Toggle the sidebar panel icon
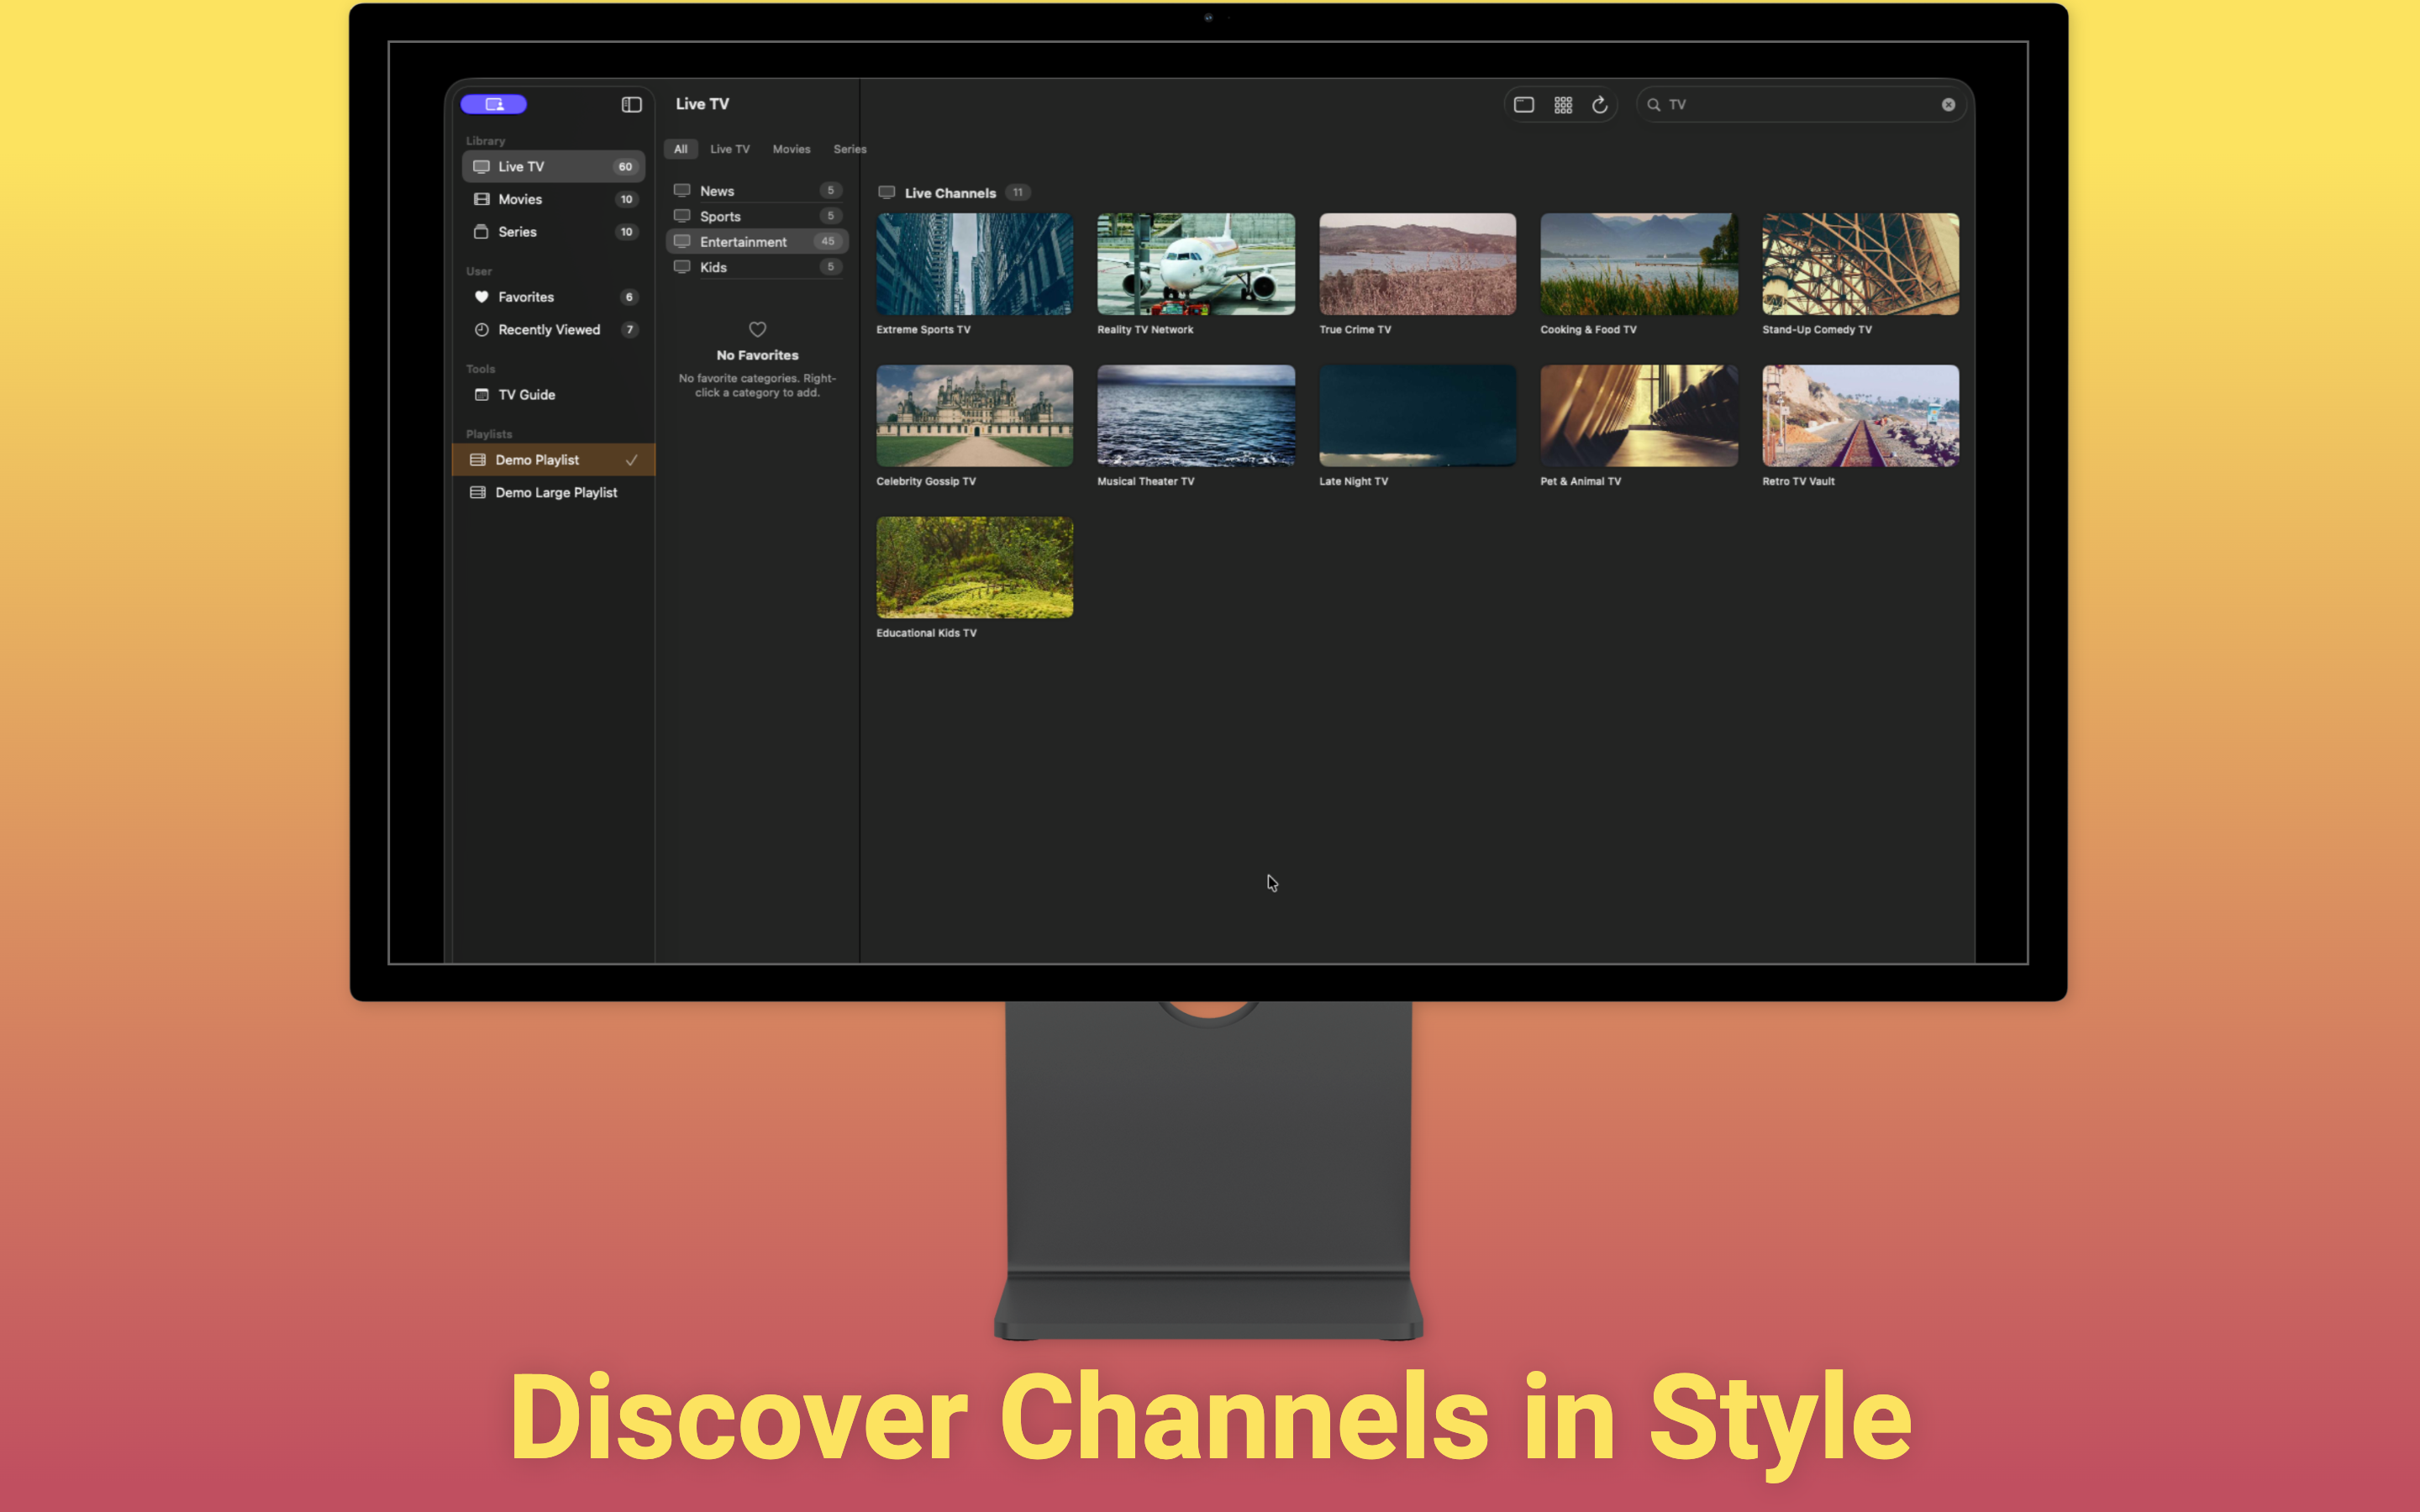 click(631, 104)
